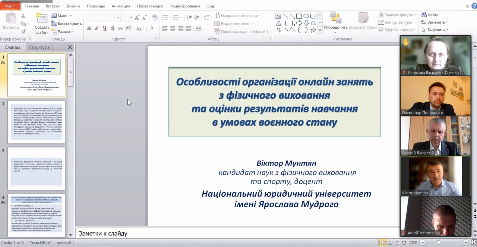Viewport: 477px width, 247px height.
Task: Open the Упорядочить arrange tool
Action: tap(335, 21)
